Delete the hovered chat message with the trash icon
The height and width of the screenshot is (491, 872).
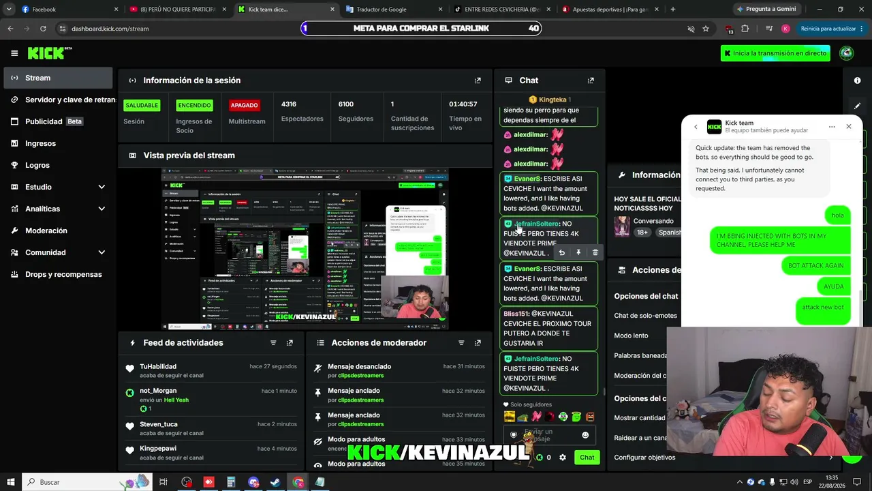595,252
